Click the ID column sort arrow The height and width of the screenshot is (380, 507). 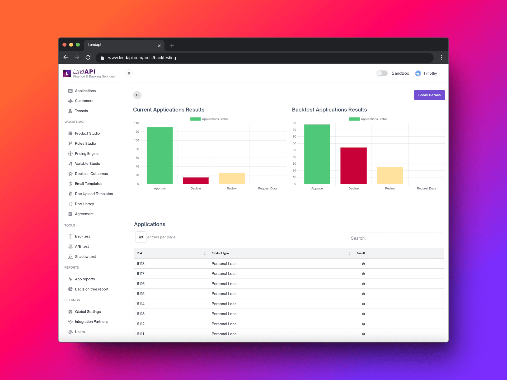(204, 253)
